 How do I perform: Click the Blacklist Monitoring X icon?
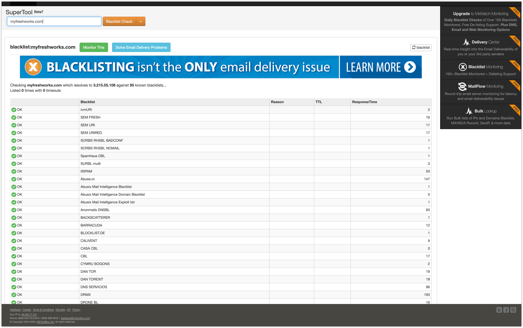pyautogui.click(x=462, y=67)
